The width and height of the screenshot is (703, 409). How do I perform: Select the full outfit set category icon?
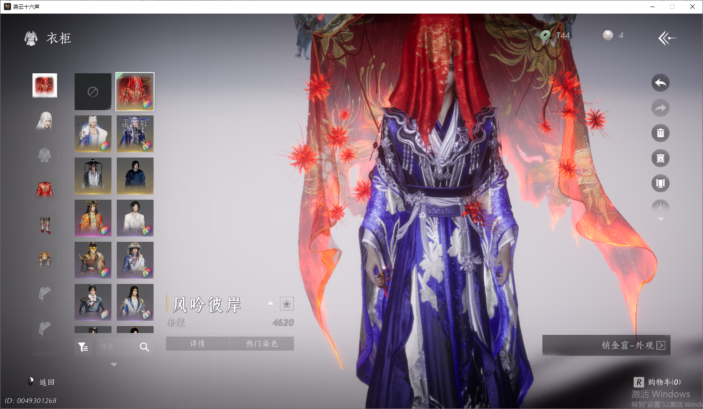[x=45, y=85]
